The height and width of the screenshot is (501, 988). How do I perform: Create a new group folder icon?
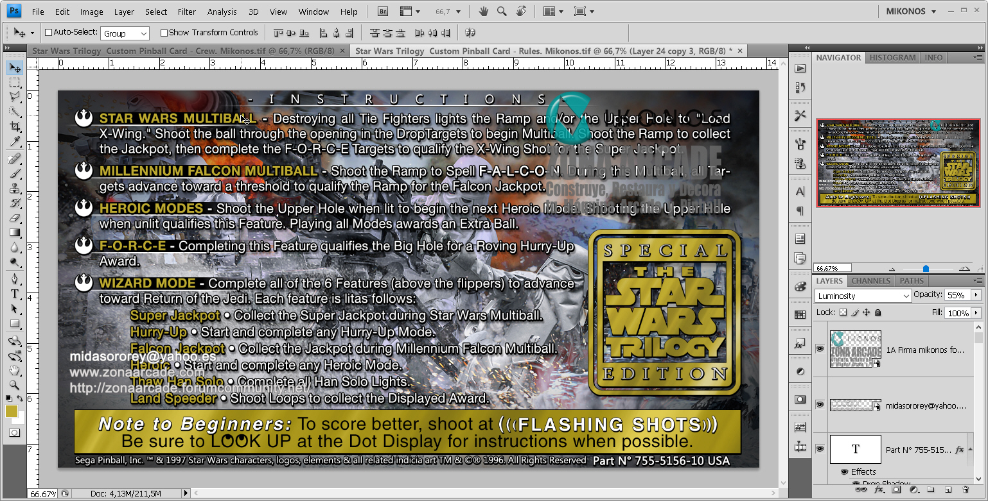point(930,490)
